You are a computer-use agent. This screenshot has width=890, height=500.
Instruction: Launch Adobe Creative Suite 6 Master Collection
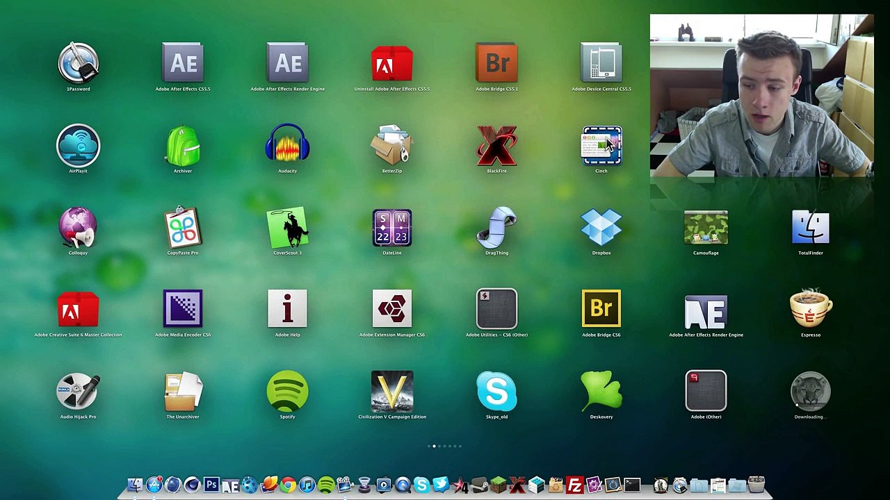tap(78, 310)
